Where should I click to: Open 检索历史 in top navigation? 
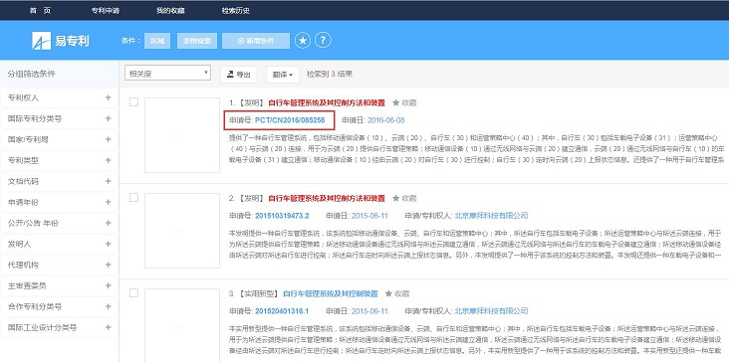click(235, 11)
